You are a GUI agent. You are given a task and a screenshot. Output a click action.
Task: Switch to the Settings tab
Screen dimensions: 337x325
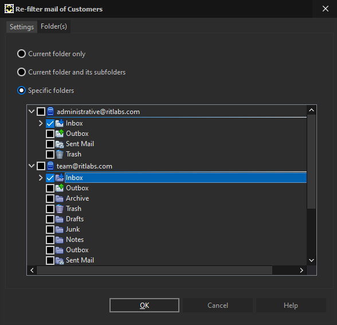(22, 27)
